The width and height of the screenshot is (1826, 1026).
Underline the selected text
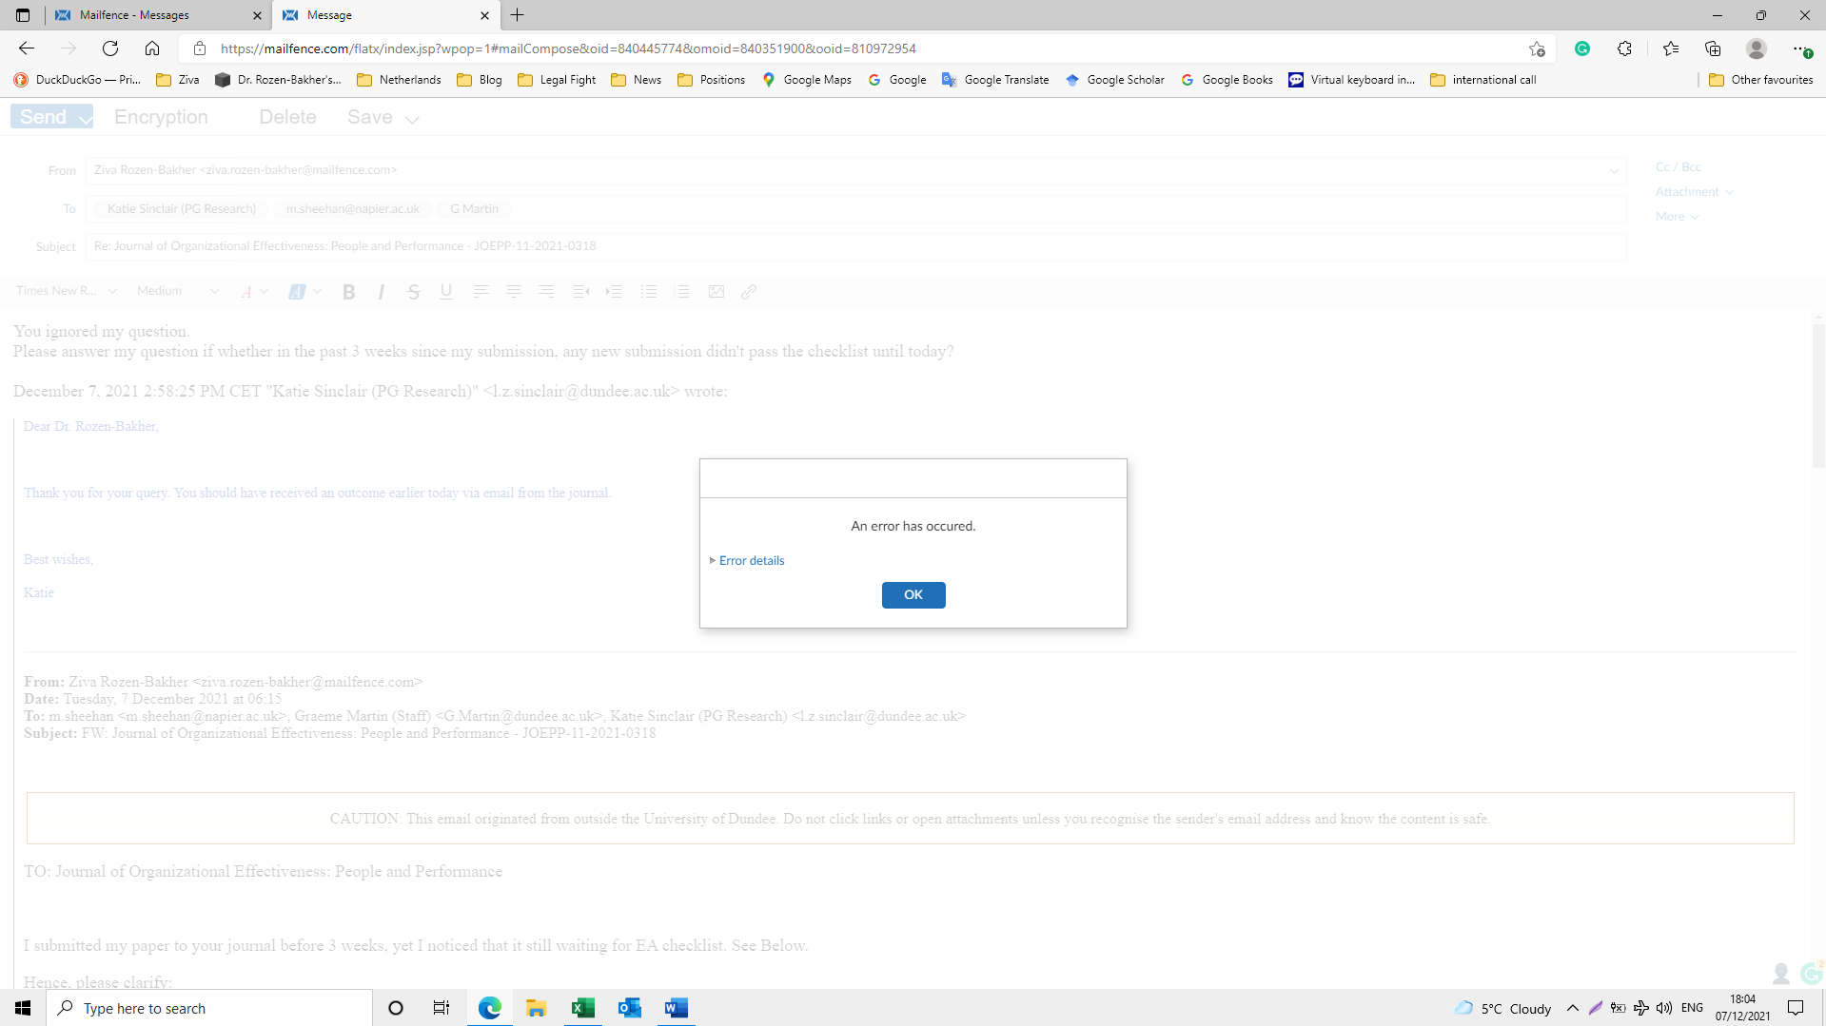pyautogui.click(x=445, y=291)
